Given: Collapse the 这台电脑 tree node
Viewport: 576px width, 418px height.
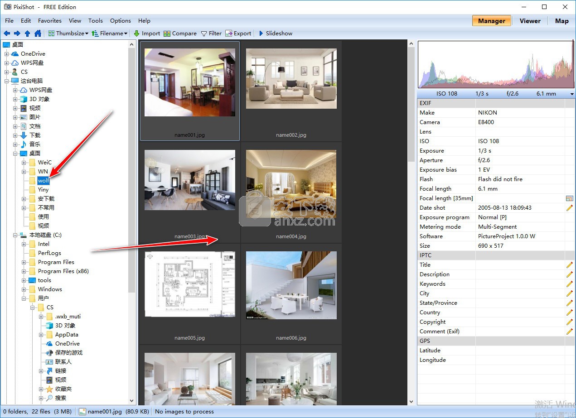Looking at the screenshot, I should (x=7, y=81).
